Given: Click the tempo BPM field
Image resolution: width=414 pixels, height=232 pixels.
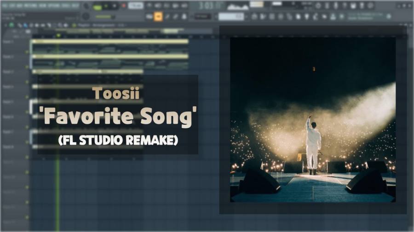Looking at the screenshot, I should [x=136, y=6].
